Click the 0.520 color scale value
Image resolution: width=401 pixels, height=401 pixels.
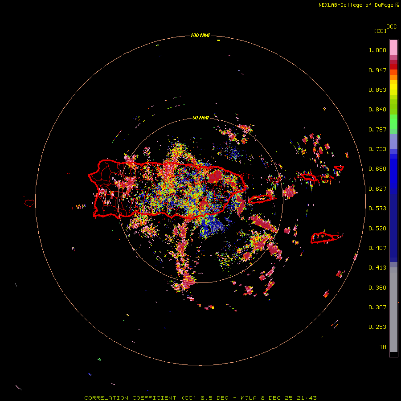pos(377,229)
